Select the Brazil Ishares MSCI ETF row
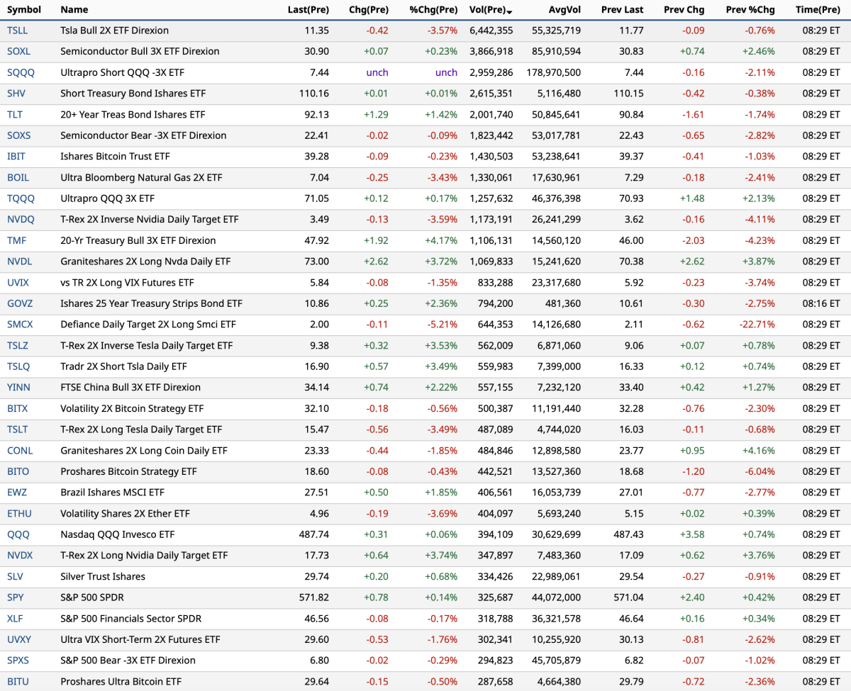This screenshot has width=851, height=691. click(112, 493)
